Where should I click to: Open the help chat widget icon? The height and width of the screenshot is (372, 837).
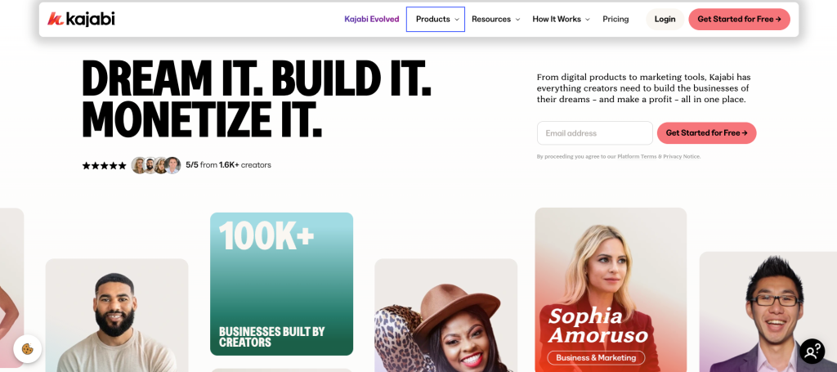pos(812,352)
